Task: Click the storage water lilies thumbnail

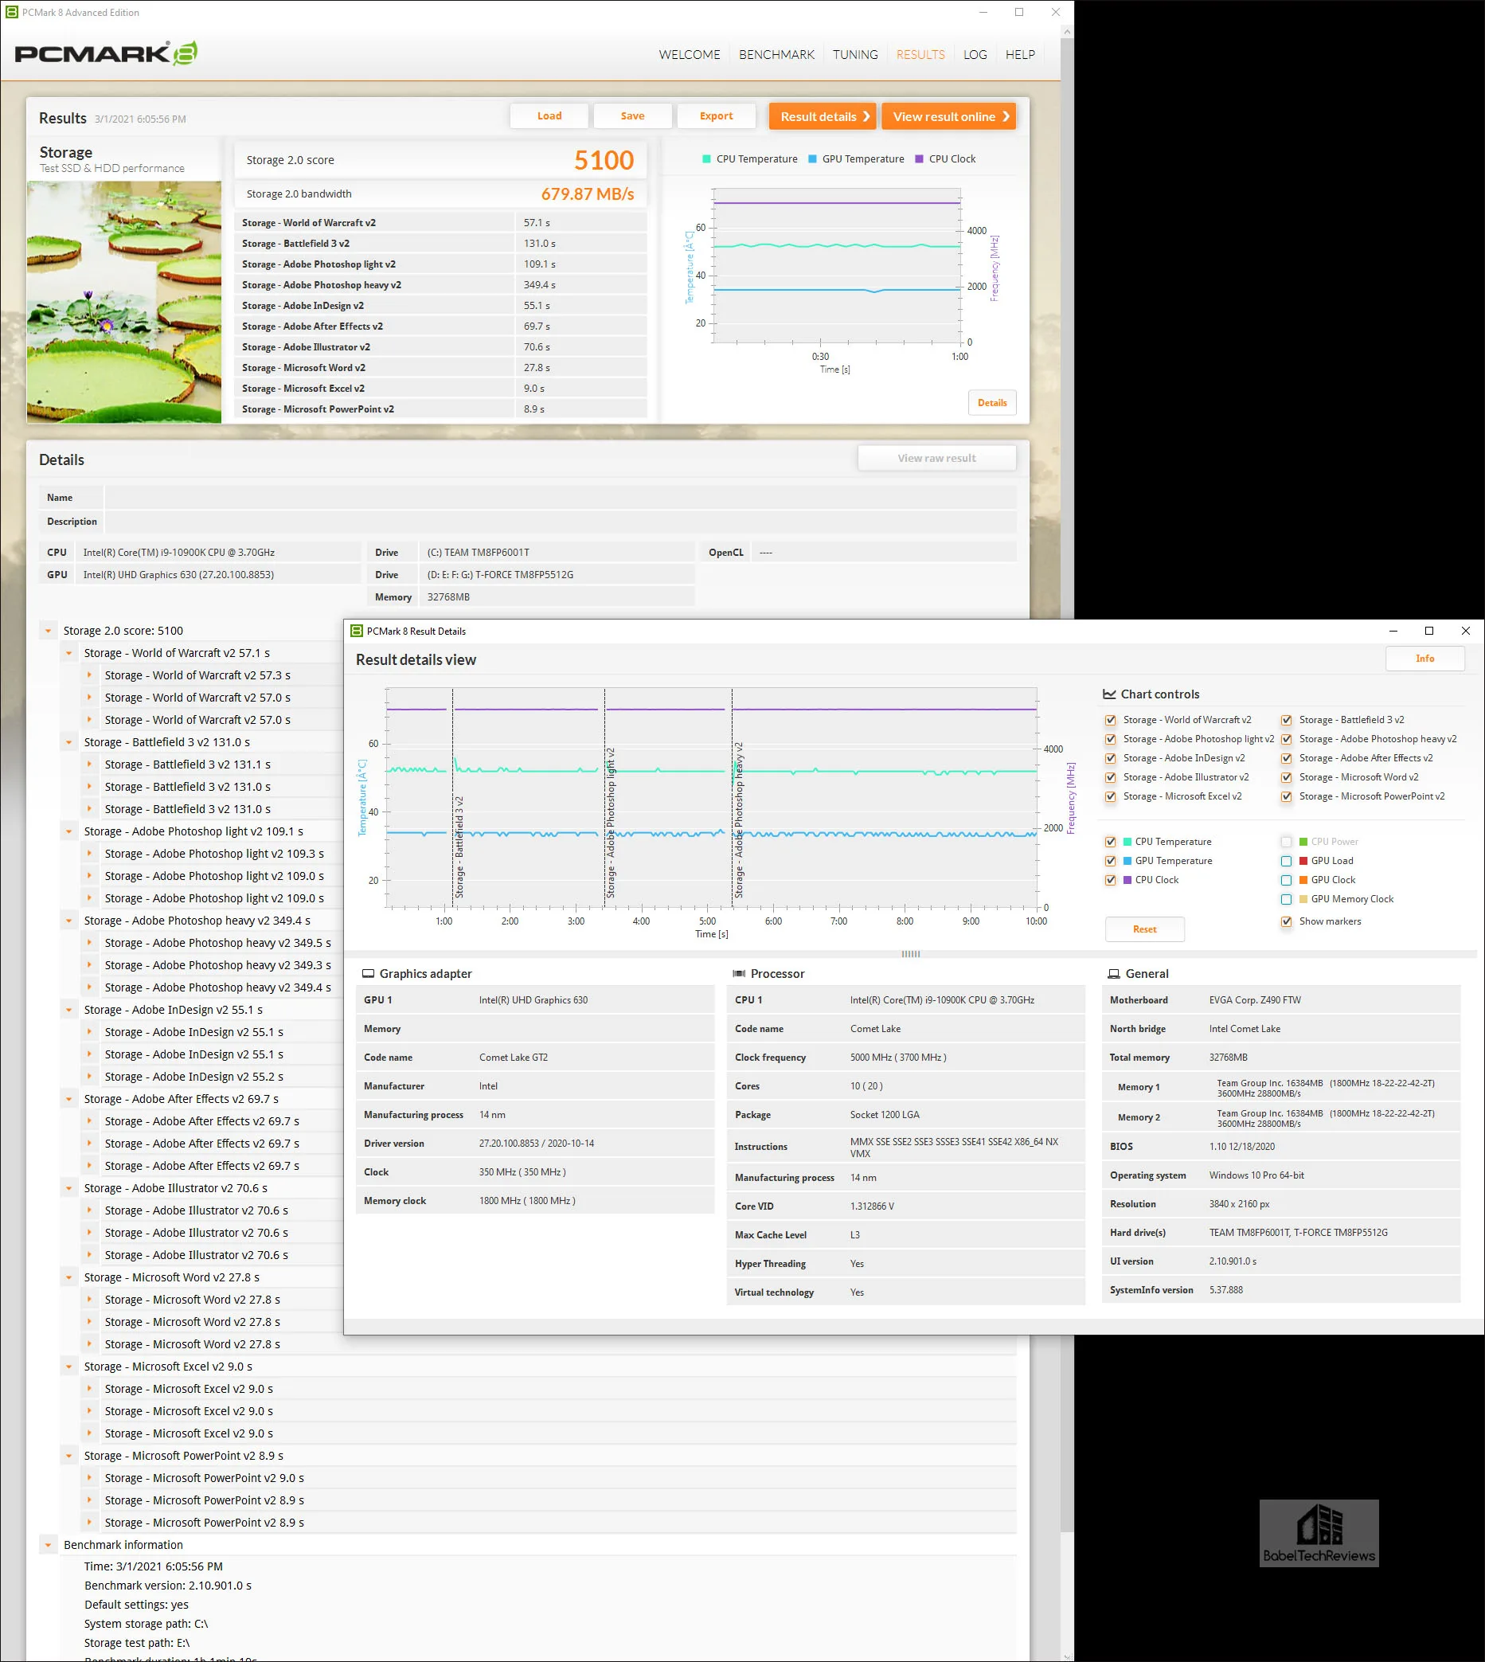Action: point(124,302)
